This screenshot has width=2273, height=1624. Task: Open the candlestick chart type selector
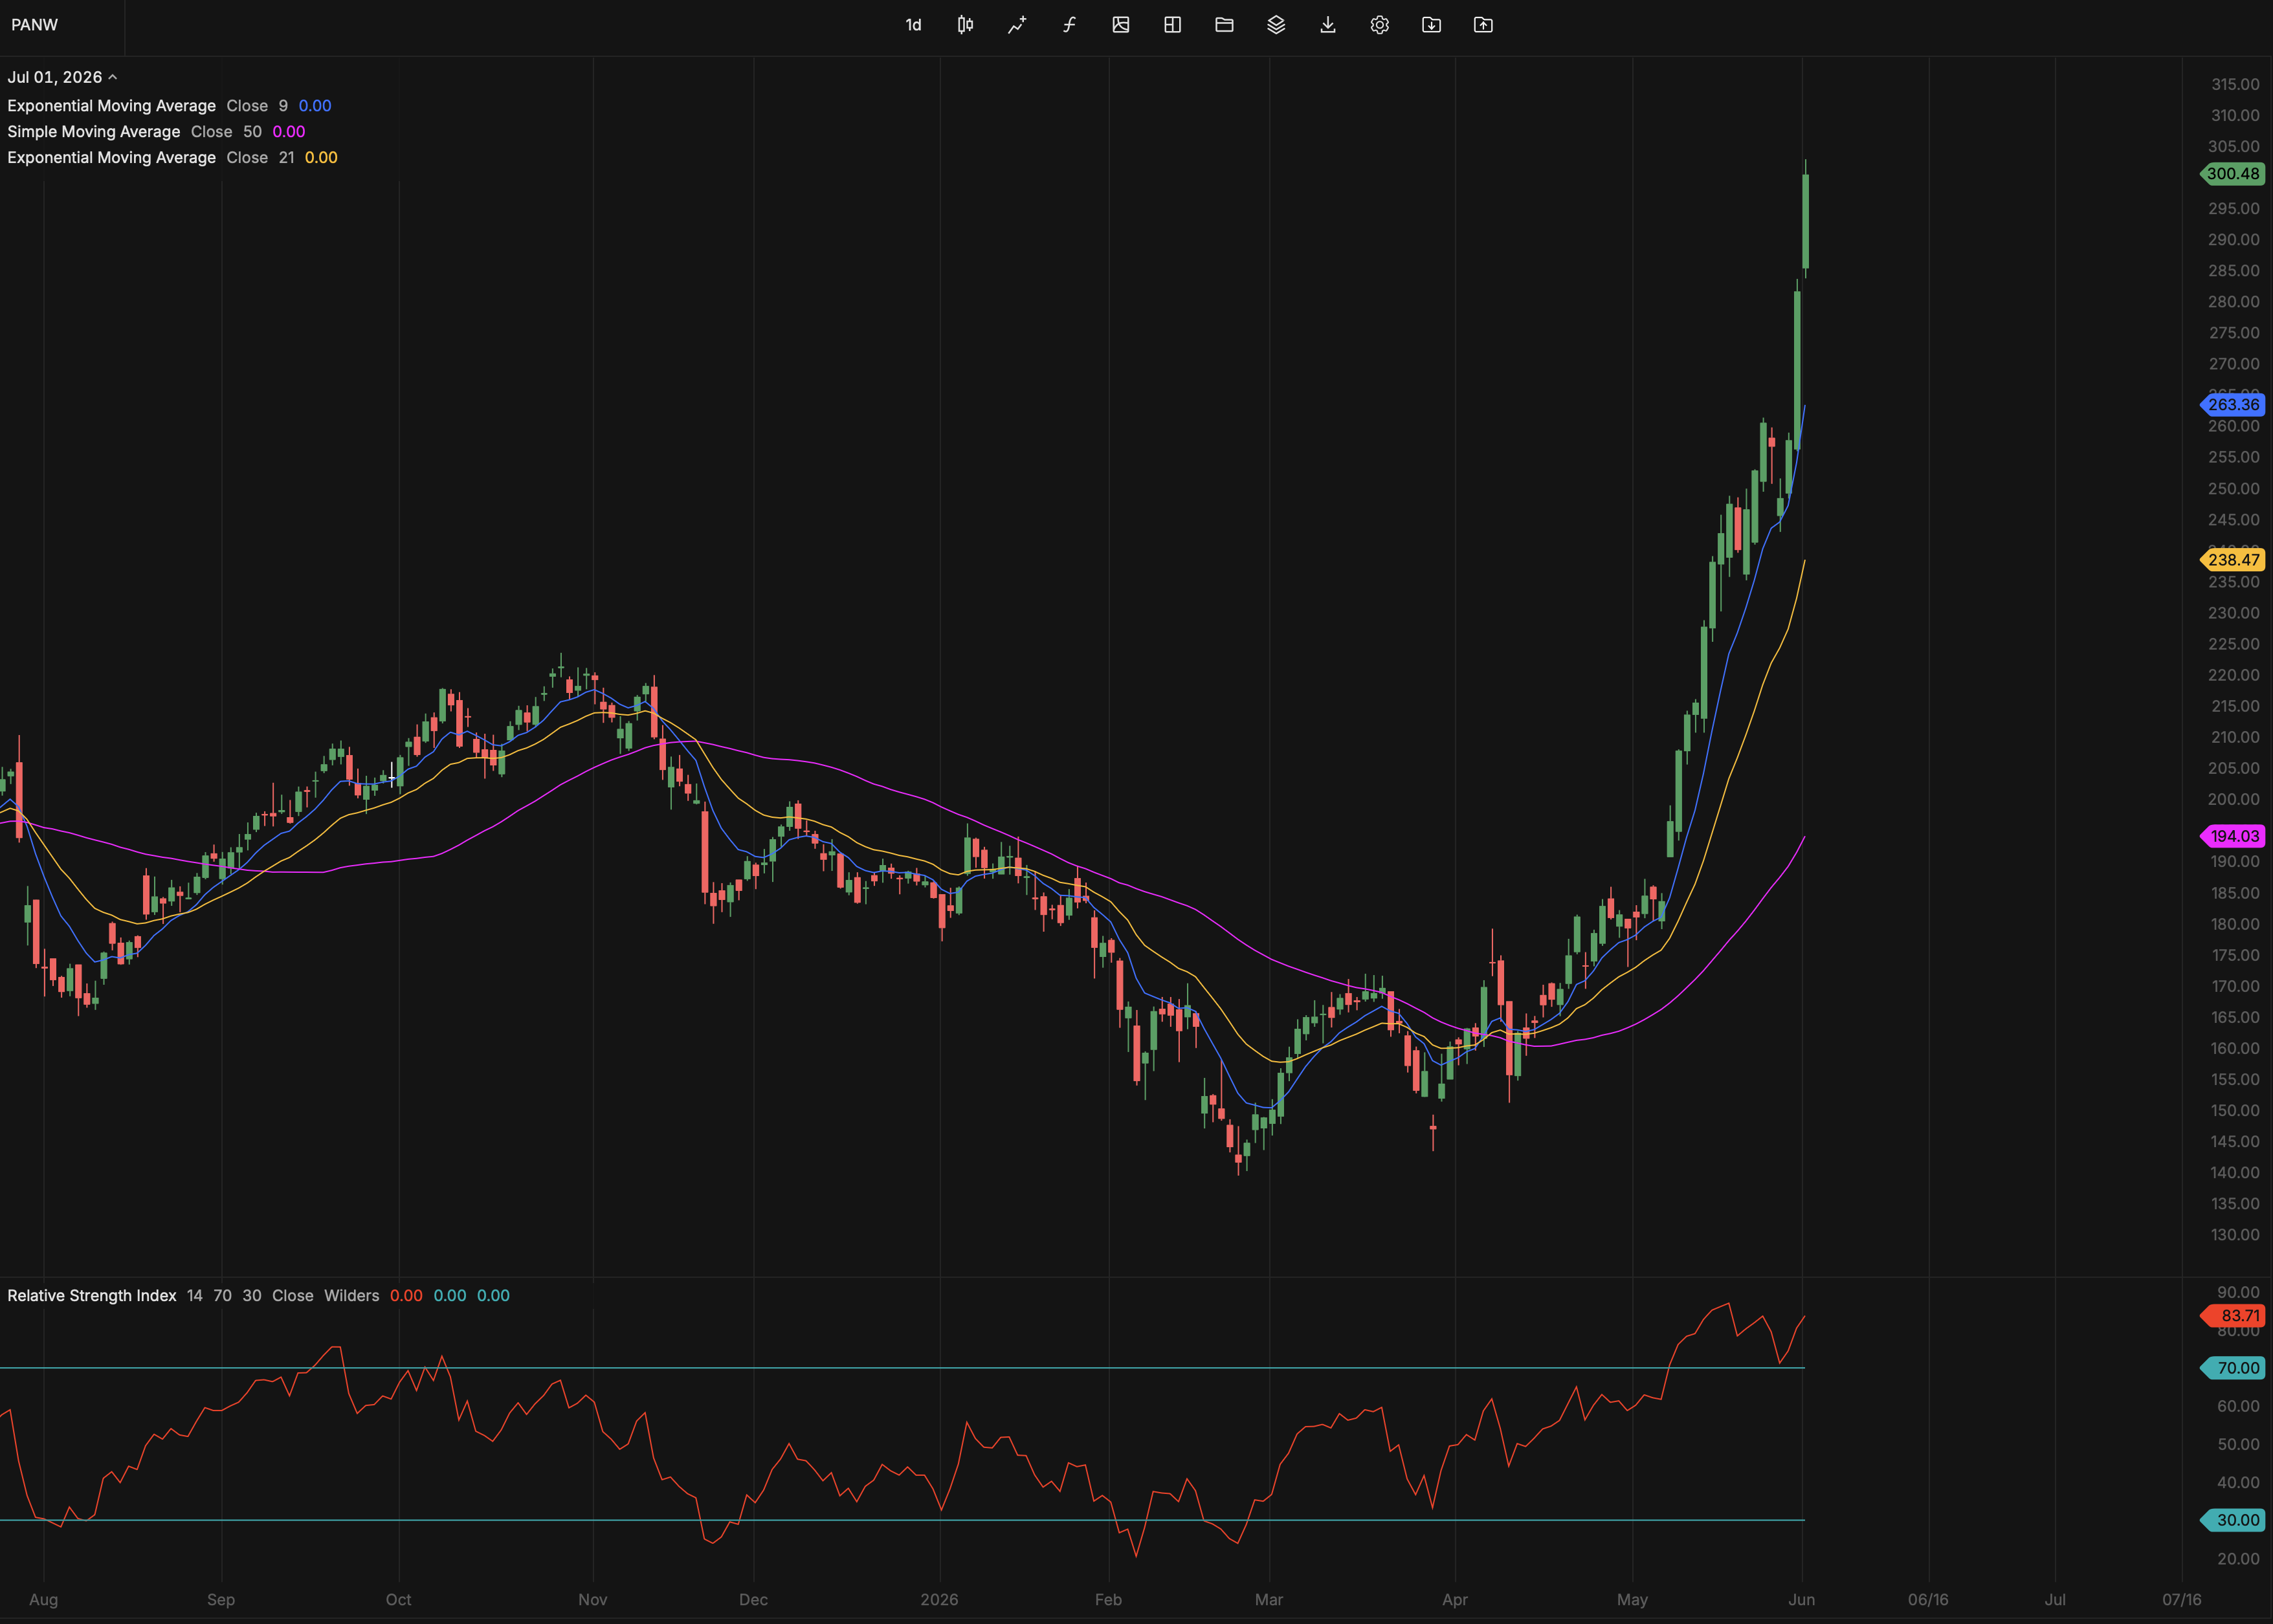[965, 25]
